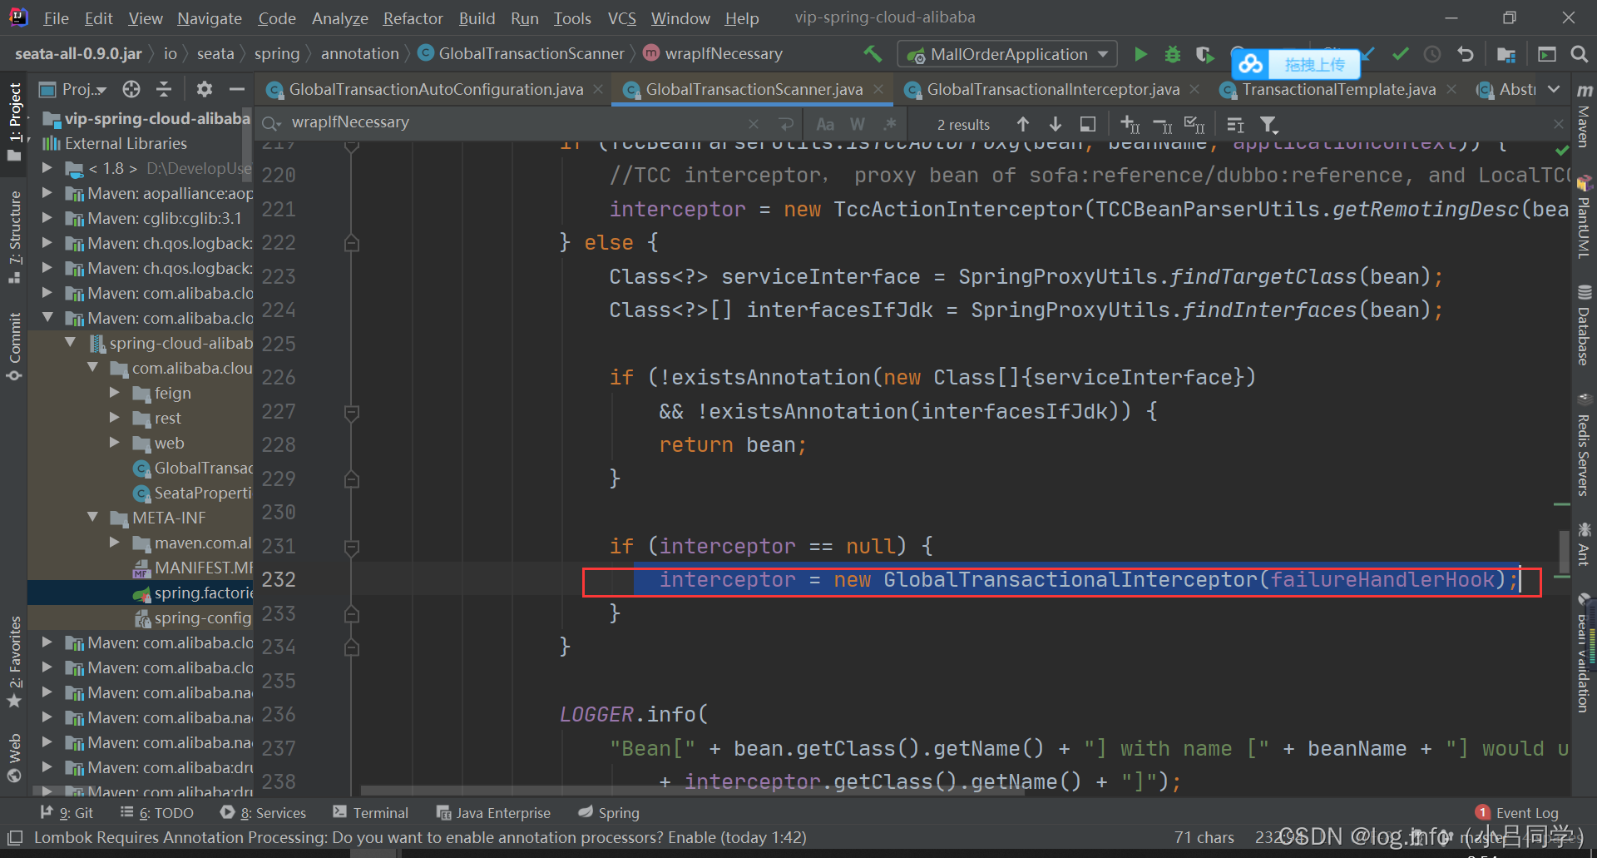
Task: Switch to GlobalTransactionalInterceptor.java tab
Action: pos(1052,89)
